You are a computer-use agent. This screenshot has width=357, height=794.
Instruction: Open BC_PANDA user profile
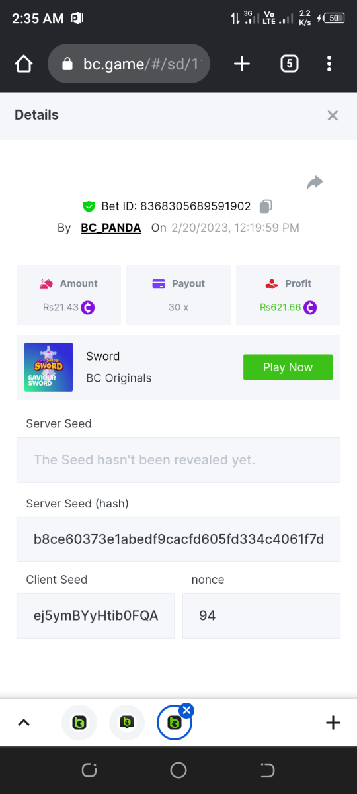point(111,228)
